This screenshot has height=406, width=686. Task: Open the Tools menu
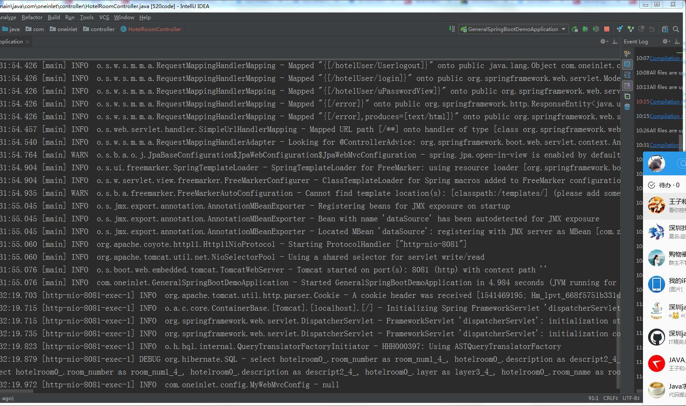pos(86,17)
